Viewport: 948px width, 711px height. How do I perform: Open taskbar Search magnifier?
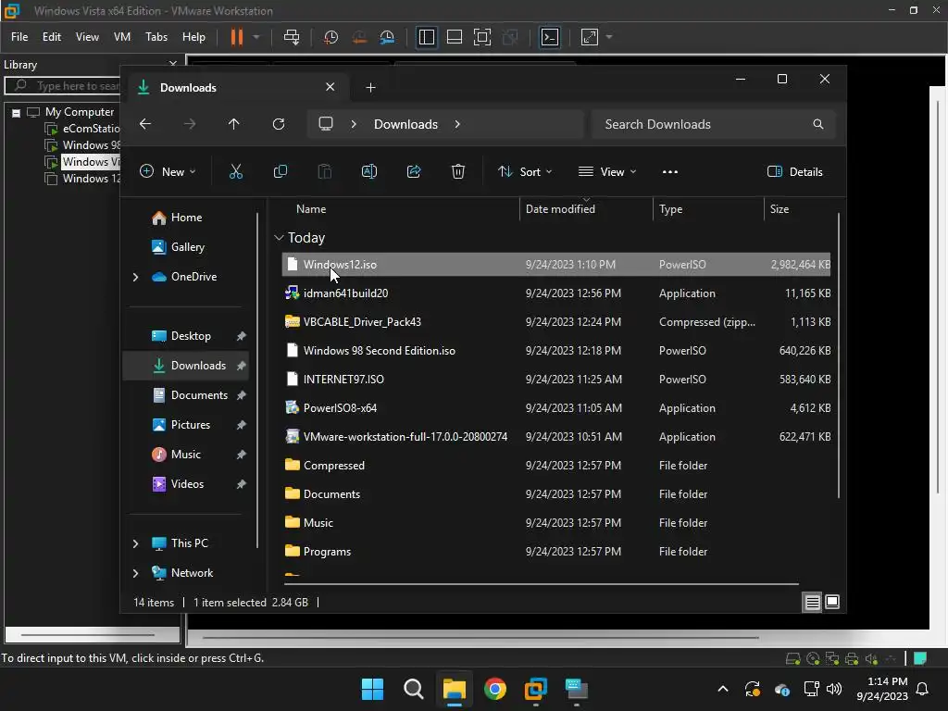pos(414,689)
